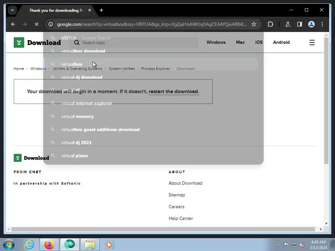This screenshot has height=251, width=335.
Task: Open the Chrome profile avatar
Action: [x=311, y=24]
